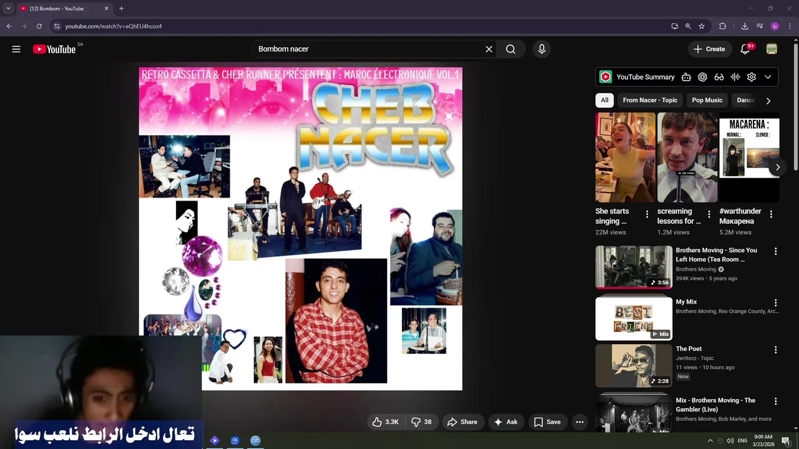Select the Pop Music chip
The height and width of the screenshot is (449, 799).
point(707,100)
